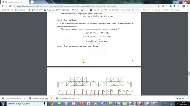Screen dimensions: 190x106
Task: Click an extension icon next to the bookmark star
Action: 163,6
